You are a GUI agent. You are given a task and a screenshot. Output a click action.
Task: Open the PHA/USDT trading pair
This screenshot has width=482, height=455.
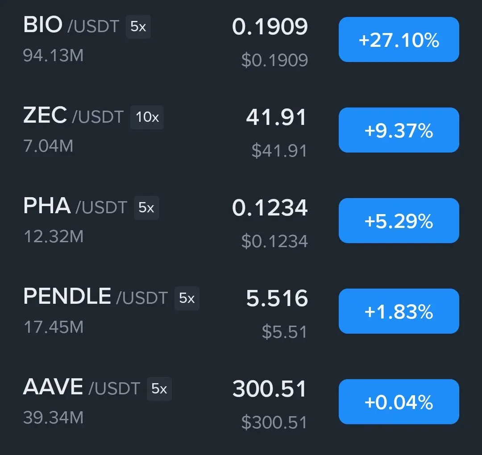click(75, 206)
